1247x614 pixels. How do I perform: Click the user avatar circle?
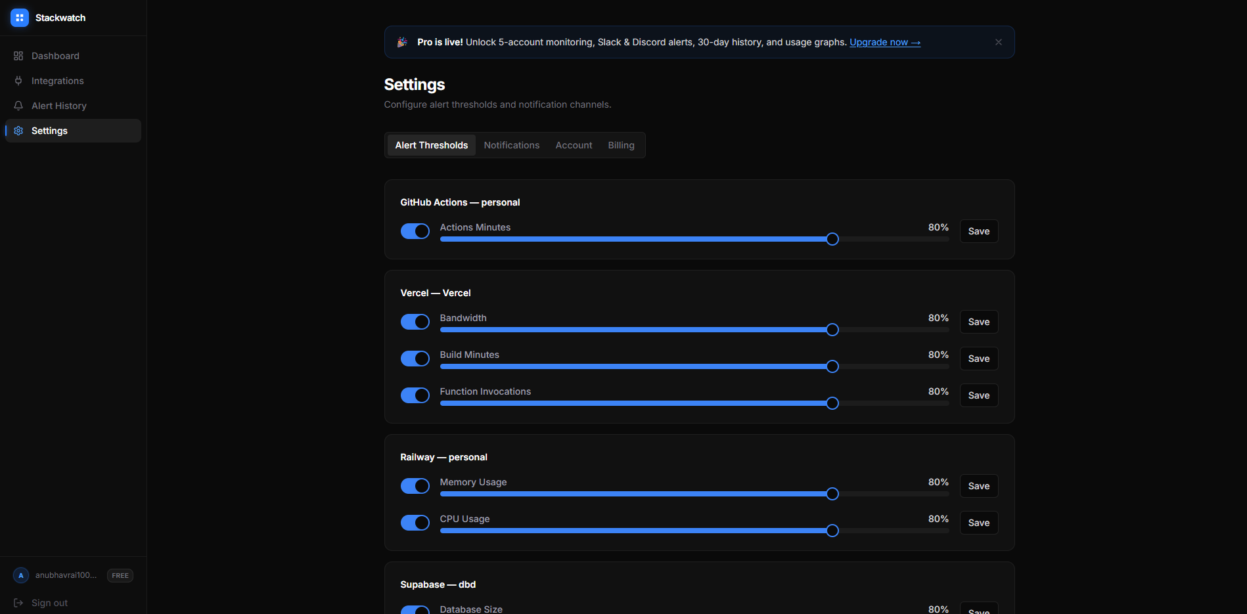tap(20, 575)
